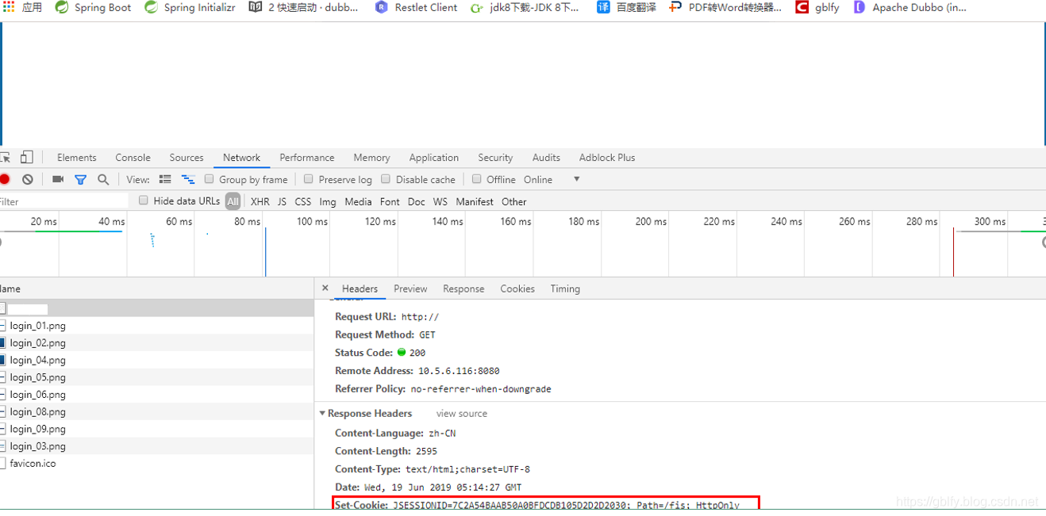
Task: Open the Audits panel
Action: [546, 158]
